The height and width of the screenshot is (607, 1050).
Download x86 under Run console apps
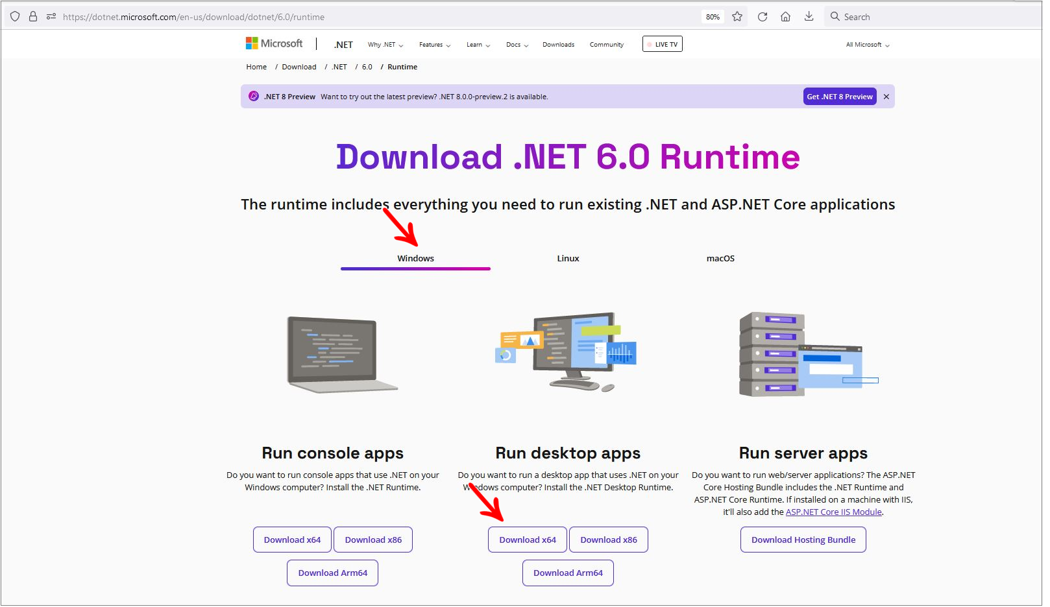click(x=373, y=540)
